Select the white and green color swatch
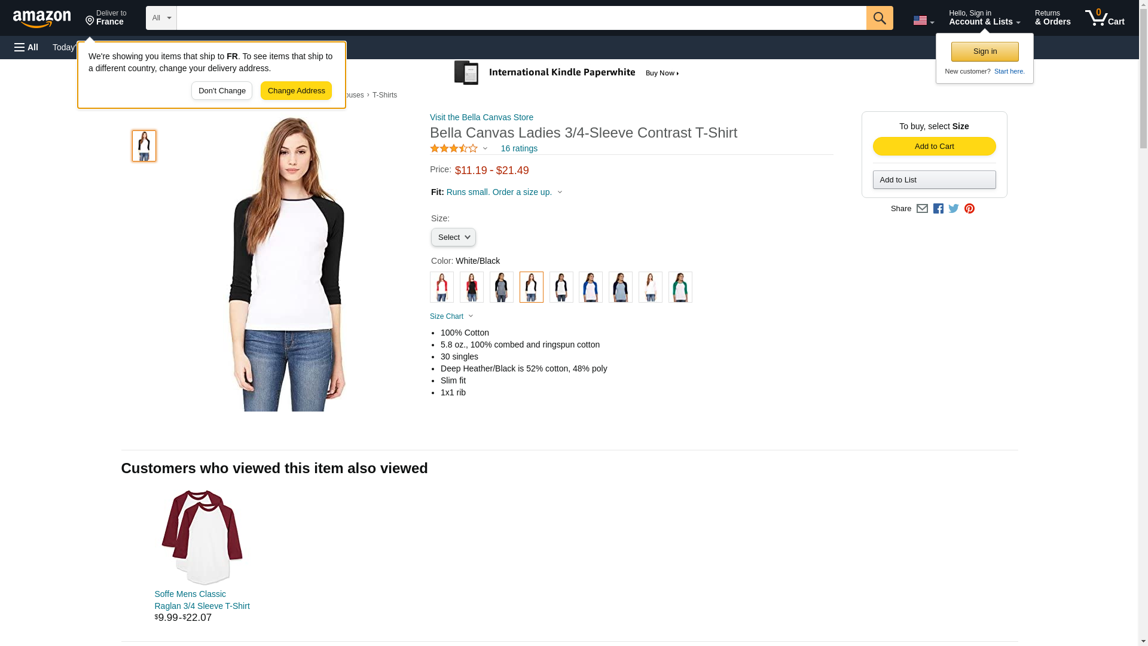Image resolution: width=1148 pixels, height=646 pixels. [x=680, y=287]
